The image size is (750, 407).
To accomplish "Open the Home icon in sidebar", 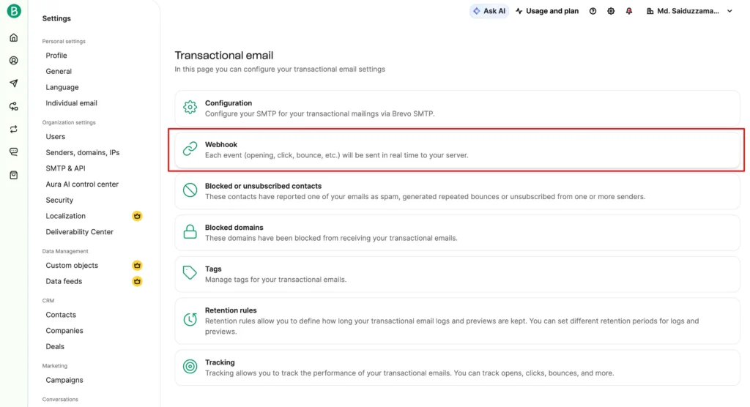I will point(14,38).
